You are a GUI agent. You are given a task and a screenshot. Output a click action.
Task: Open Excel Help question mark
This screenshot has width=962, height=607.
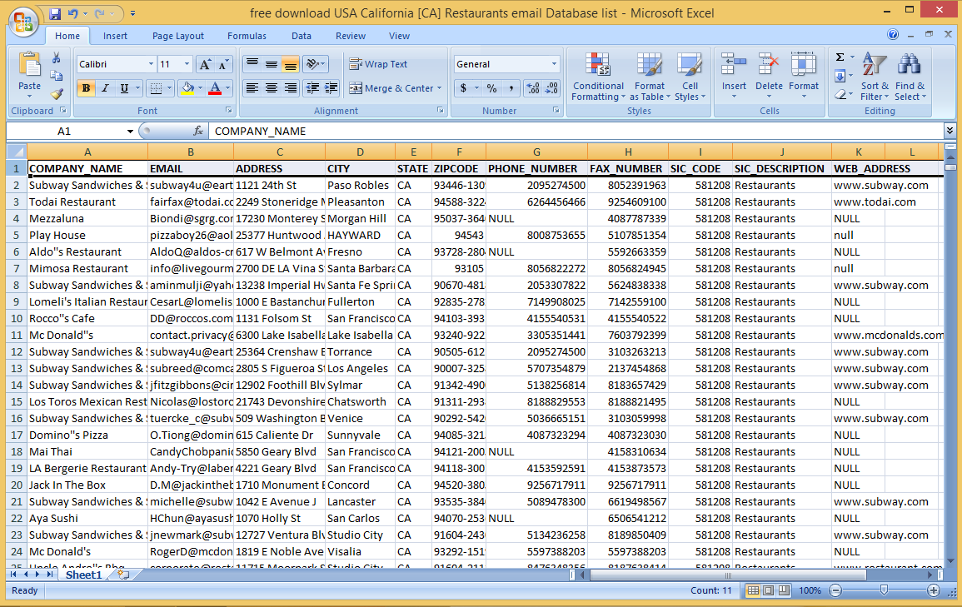pyautogui.click(x=893, y=35)
